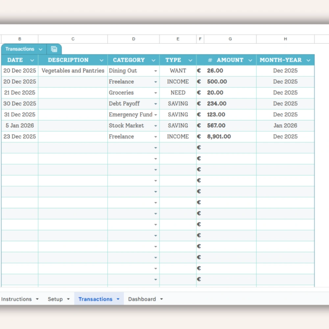Open the CATEGORY column filter icon
329x329 pixels.
[x=153, y=60]
